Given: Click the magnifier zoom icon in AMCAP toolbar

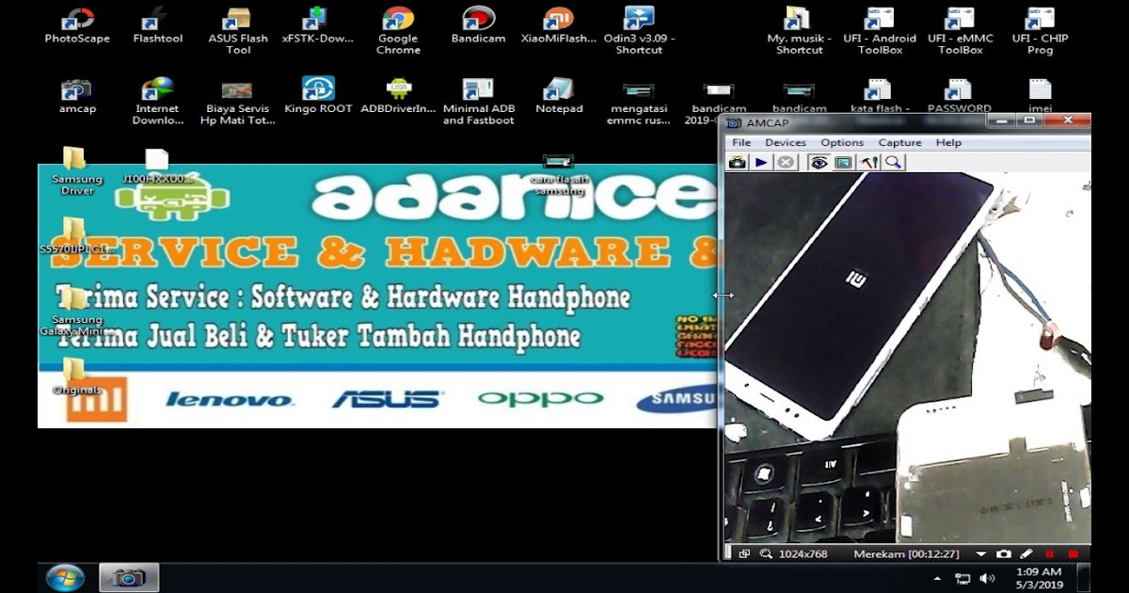Looking at the screenshot, I should 893,163.
